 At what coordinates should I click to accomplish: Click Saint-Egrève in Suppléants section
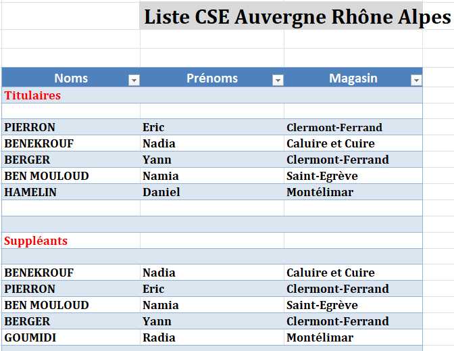click(x=322, y=305)
